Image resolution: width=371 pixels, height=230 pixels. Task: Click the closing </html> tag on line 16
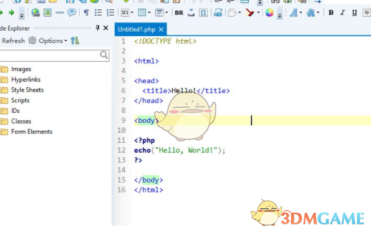click(148, 189)
